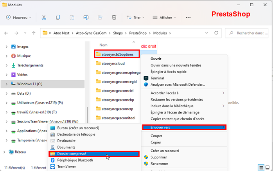Viewport: 273px width, 171px height.
Task: Expand the Data (D:) tree node
Action: (6, 94)
